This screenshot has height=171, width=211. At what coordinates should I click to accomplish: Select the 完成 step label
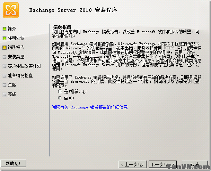(12, 94)
